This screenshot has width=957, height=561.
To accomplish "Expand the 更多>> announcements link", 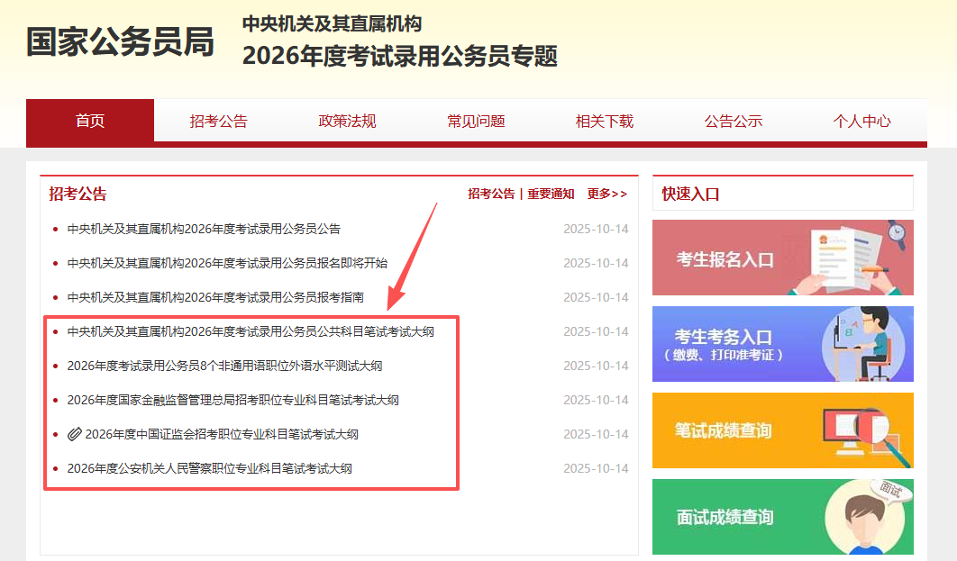I will 606,194.
